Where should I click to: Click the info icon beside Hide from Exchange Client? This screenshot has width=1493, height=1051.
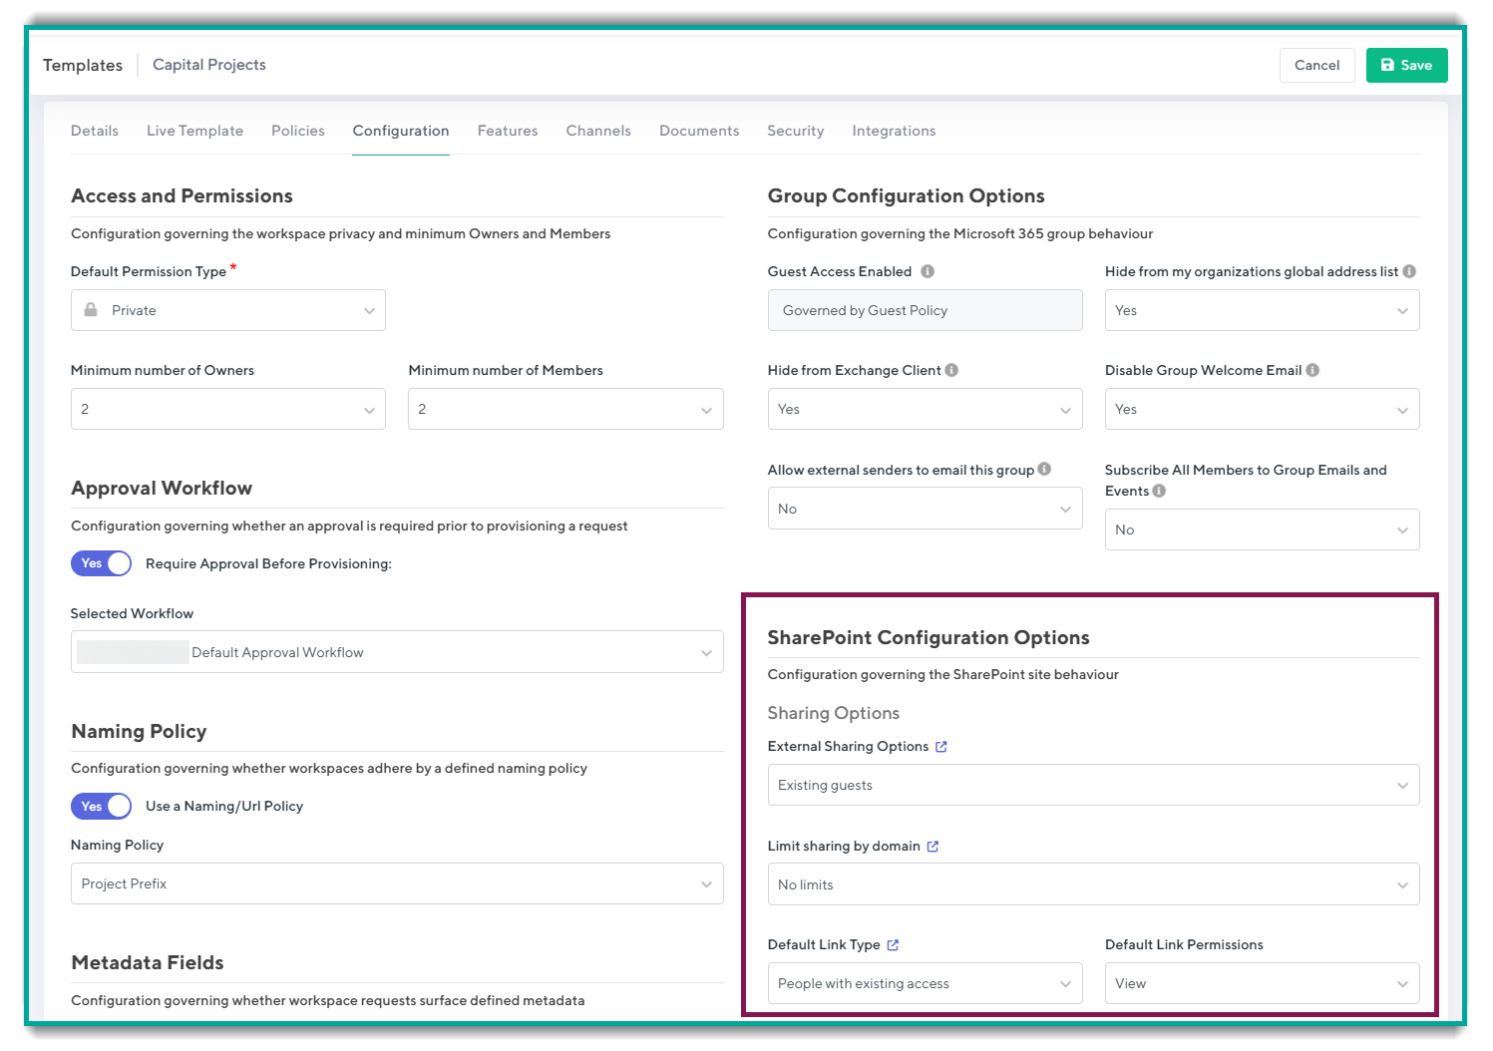952,370
